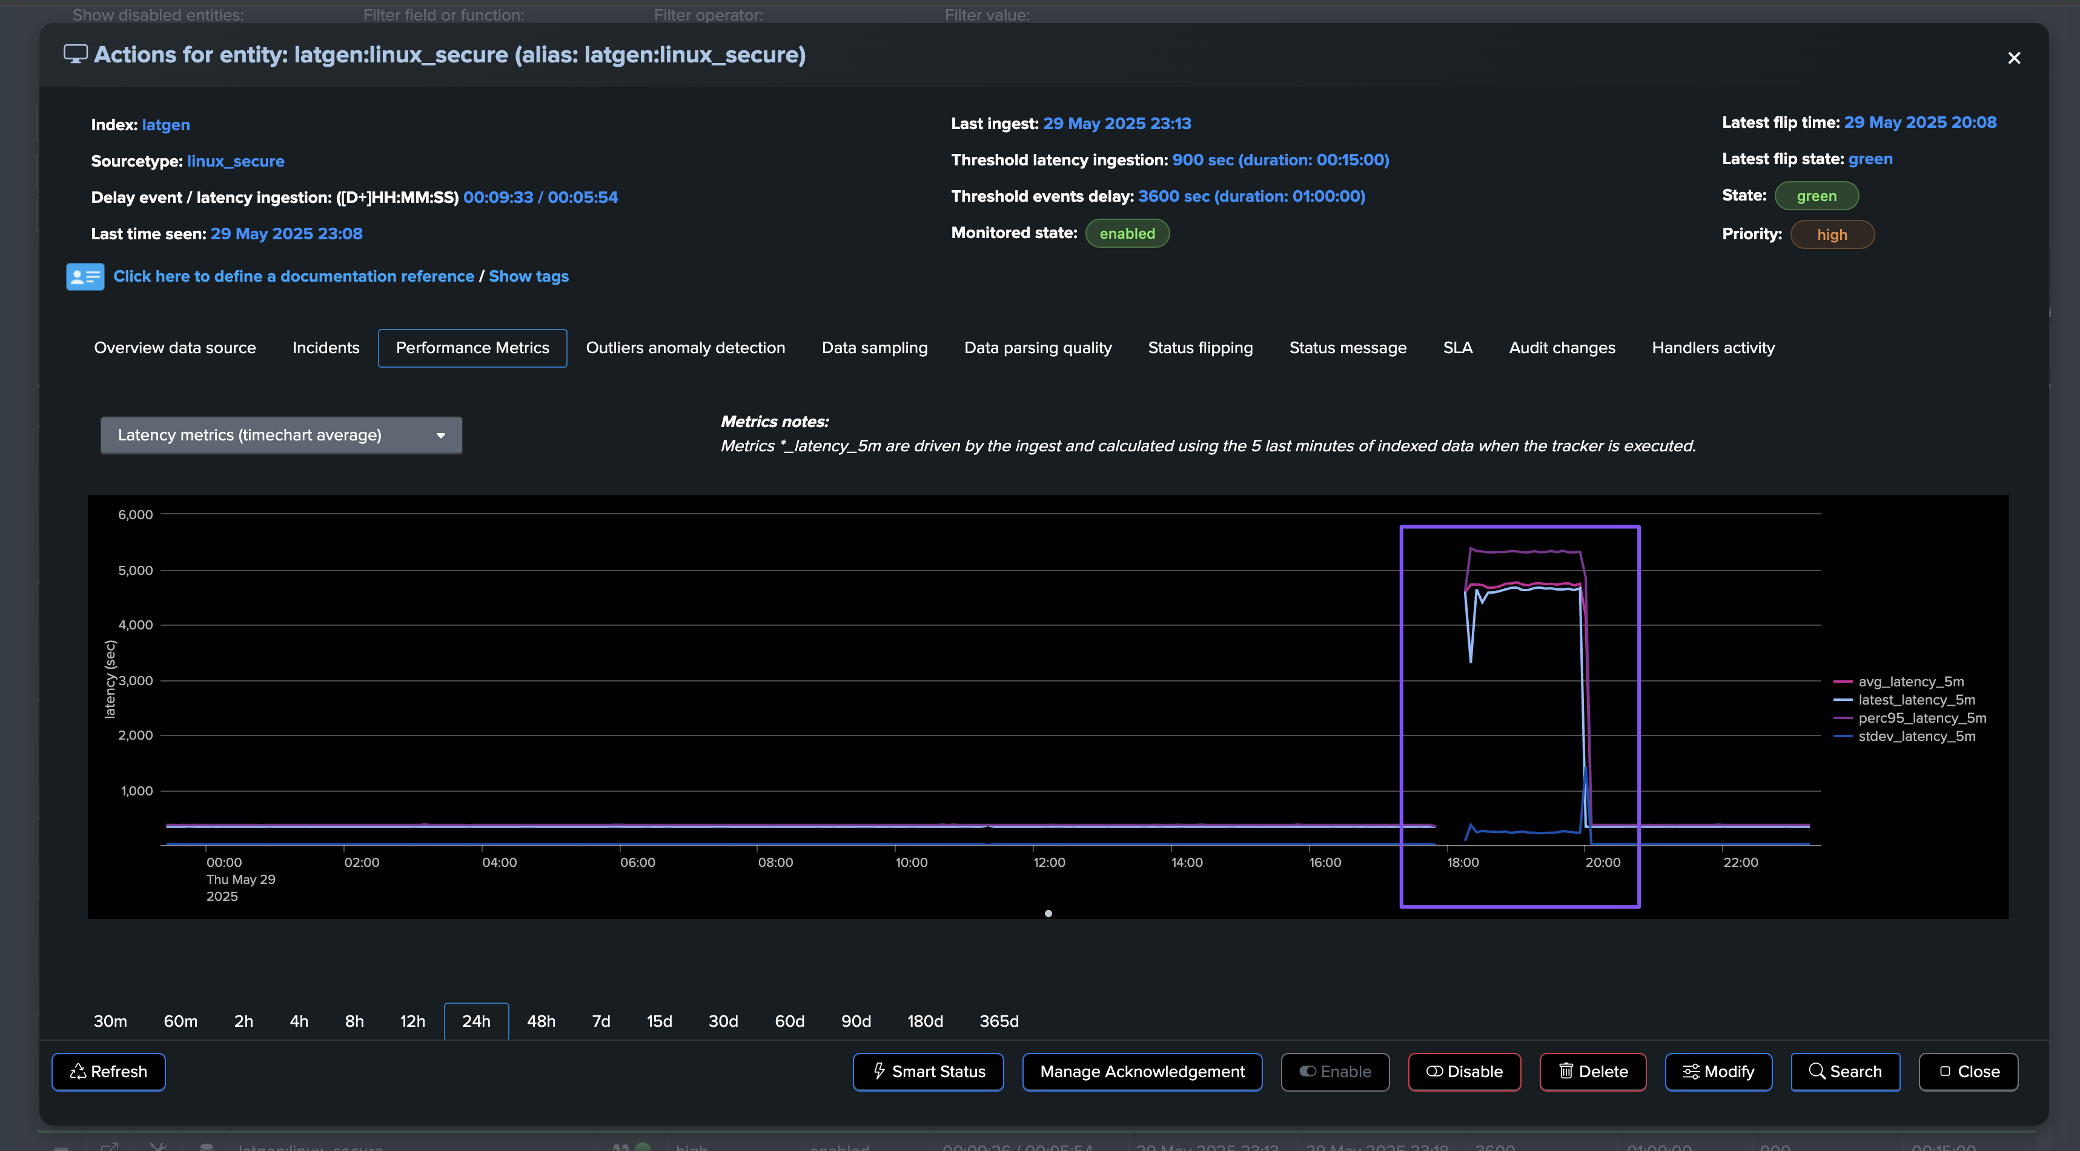
Task: Open the Latency metrics timechart dropdown
Action: [x=281, y=436]
